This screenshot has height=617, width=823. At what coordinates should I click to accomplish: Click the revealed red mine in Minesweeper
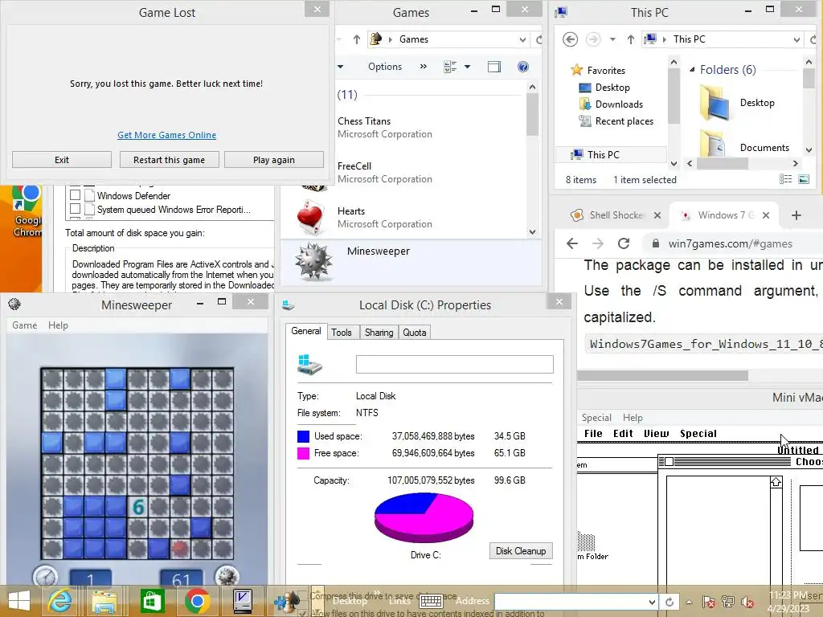coord(179,548)
